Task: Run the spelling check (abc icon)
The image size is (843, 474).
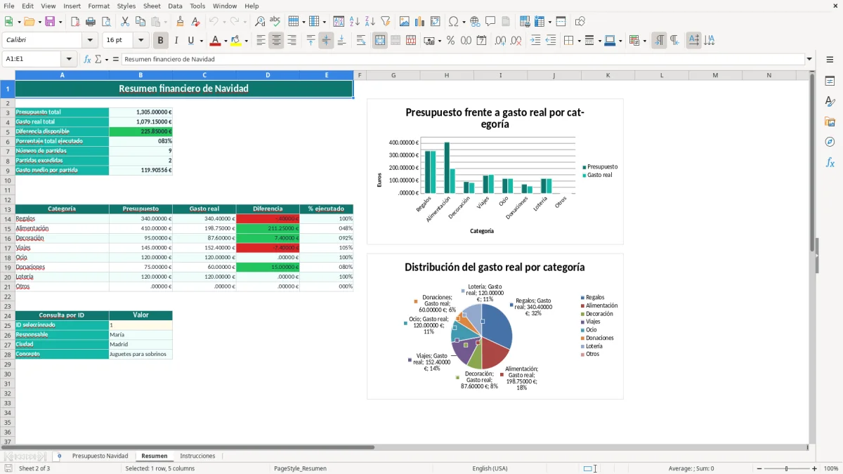Action: 275,22
